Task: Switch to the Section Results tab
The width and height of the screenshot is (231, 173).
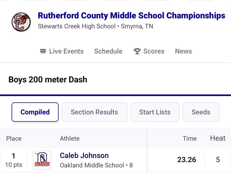Action: pos(94,112)
